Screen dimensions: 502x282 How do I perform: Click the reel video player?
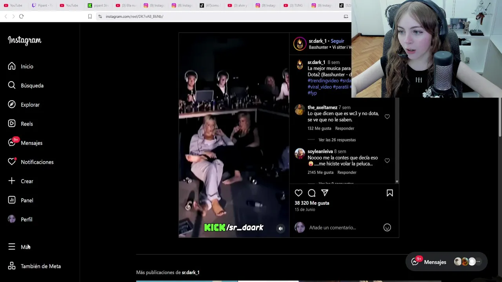point(234,135)
